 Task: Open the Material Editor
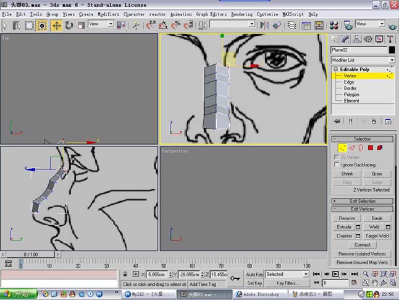[x=334, y=25]
